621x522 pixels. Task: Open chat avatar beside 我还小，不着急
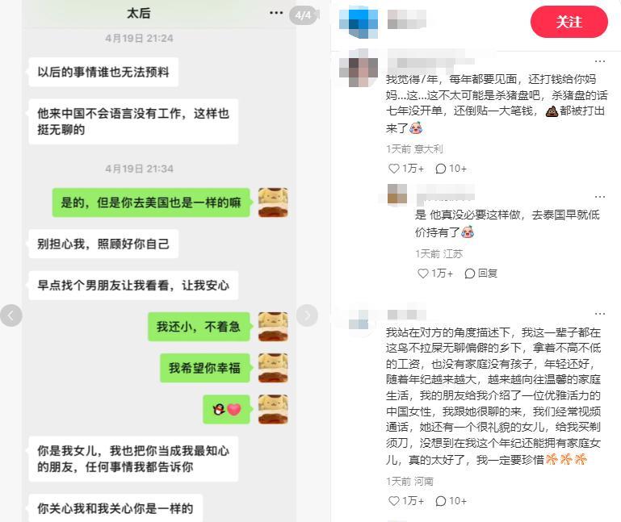tap(273, 327)
